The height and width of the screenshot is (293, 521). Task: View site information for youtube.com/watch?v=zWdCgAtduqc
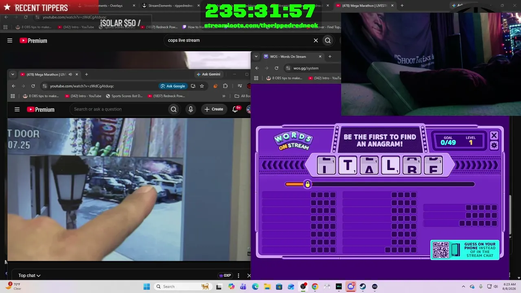point(44,86)
